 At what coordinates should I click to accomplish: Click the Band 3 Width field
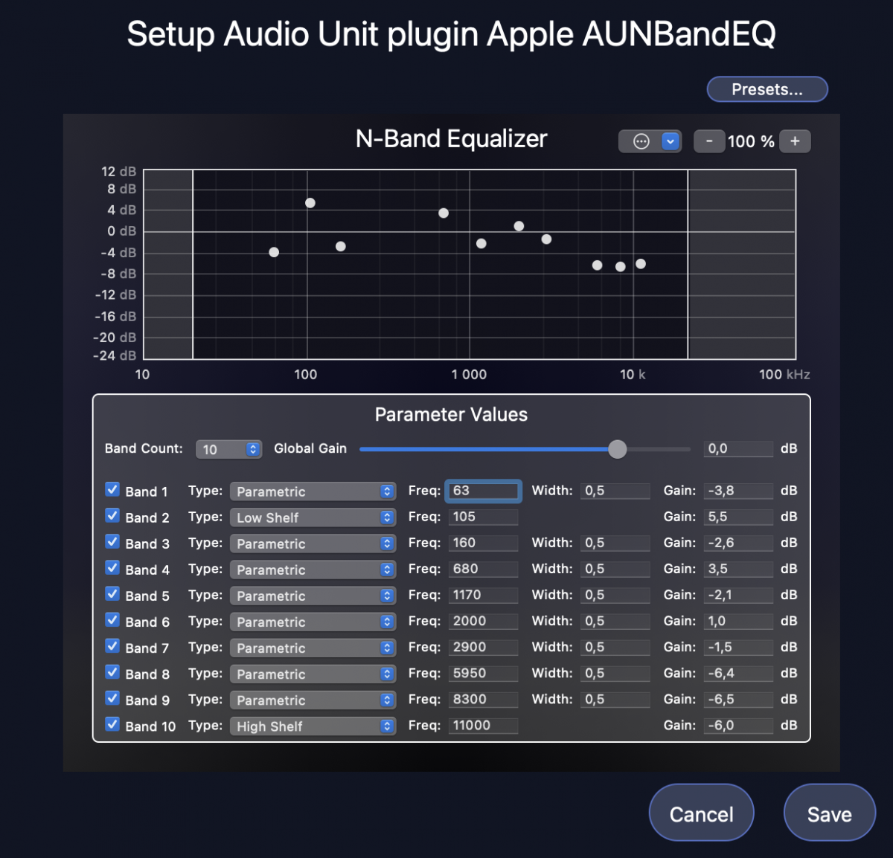pyautogui.click(x=615, y=543)
